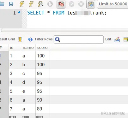Screen dimensions: 128x118
Task: Refresh results with the blue arrows icon
Action: pos(30,39)
